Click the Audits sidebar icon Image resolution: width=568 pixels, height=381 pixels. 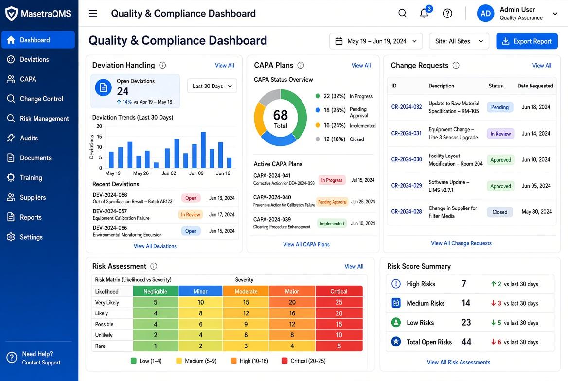click(11, 138)
